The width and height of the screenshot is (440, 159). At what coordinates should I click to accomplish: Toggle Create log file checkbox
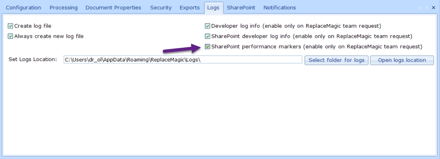pyautogui.click(x=11, y=26)
